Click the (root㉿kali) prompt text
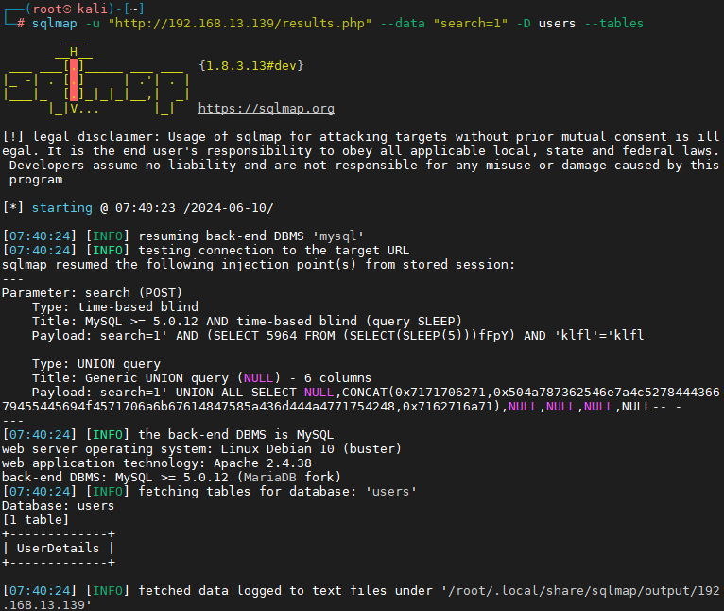Screen dimensions: 724x611 click(x=69, y=9)
